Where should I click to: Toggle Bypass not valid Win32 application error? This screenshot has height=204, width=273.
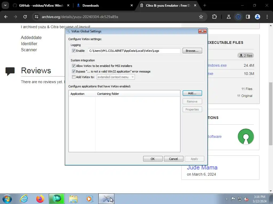pyautogui.click(x=74, y=71)
